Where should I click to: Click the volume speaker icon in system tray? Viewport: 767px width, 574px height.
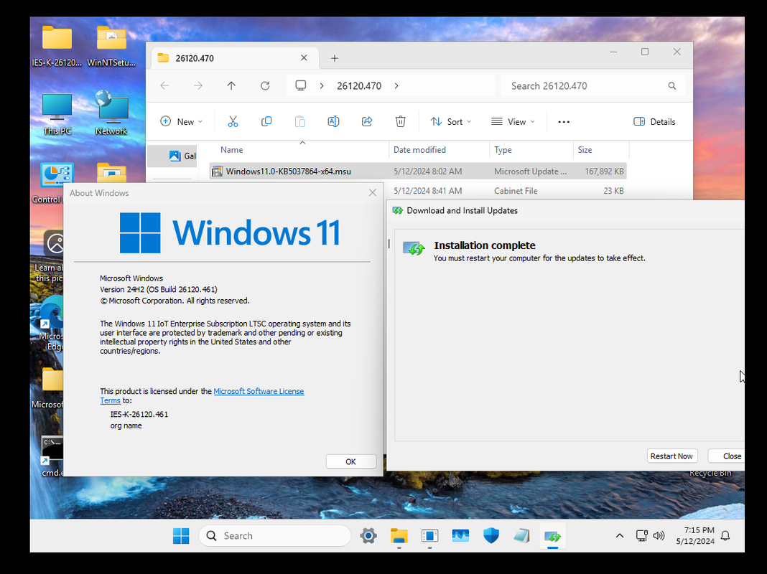659,536
